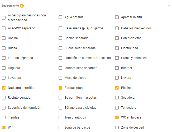Tick the Zona de barbacoa checkbox
172x132 pixels.
pyautogui.click(x=60, y=128)
